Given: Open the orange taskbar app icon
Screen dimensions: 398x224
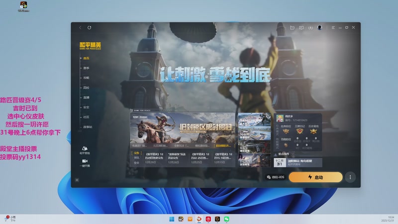Looking at the screenshot, I should click(x=190, y=219).
